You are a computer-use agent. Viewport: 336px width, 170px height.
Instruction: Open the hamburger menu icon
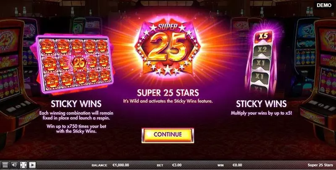5,165
